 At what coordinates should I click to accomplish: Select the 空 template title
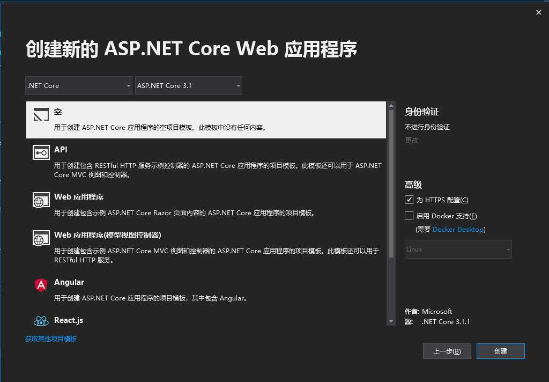[x=58, y=112]
